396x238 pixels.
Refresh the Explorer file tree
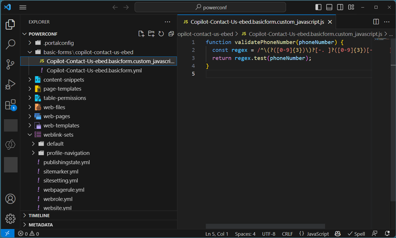pos(161,34)
